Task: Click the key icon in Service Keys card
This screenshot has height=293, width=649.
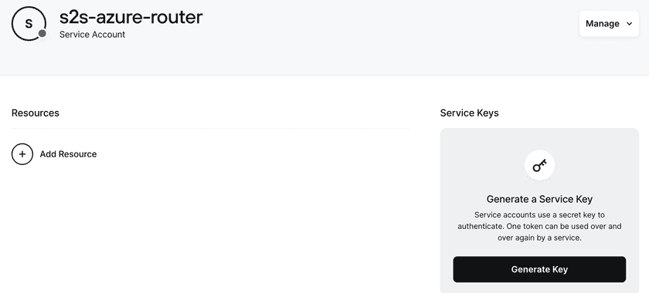Action: [539, 166]
